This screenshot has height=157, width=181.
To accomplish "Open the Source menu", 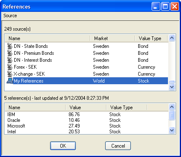I will tap(10, 16).
